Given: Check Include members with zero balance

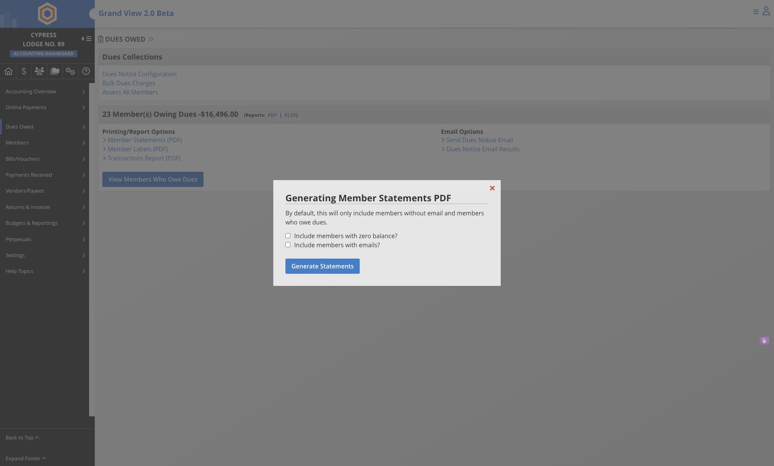Looking at the screenshot, I should (x=288, y=236).
